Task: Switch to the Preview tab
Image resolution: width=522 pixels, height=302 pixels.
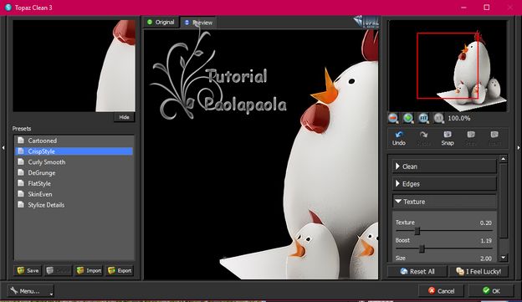Action: pyautogui.click(x=198, y=23)
